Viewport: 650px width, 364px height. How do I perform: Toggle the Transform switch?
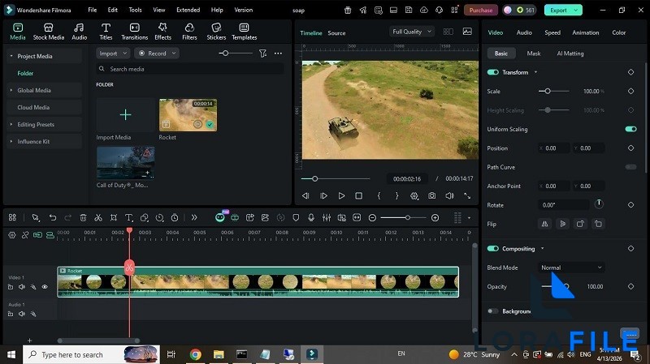[x=493, y=72]
